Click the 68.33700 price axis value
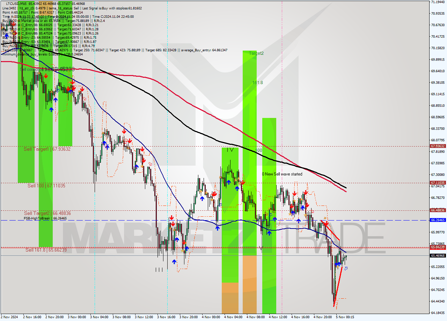The width and height of the screenshot is (447, 321). (x=438, y=128)
